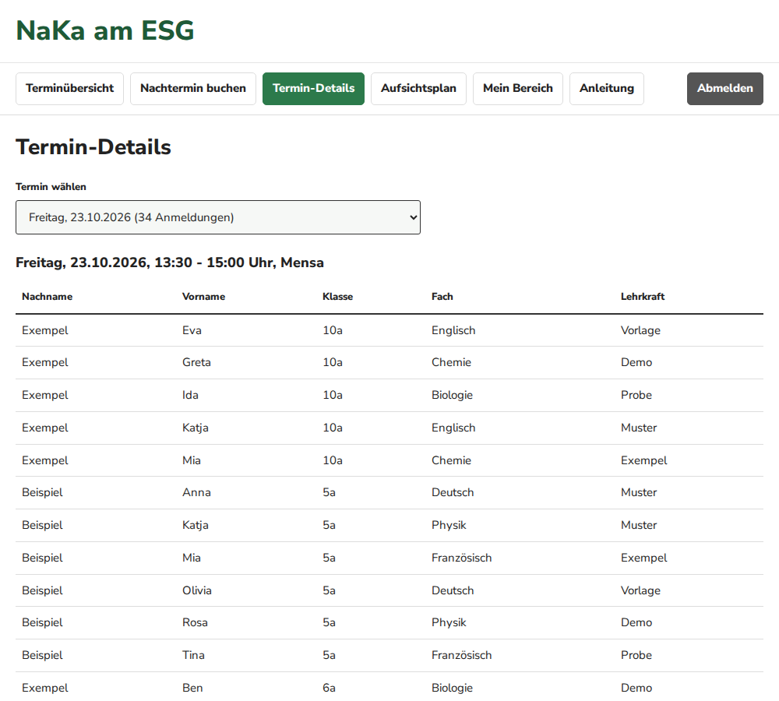
Task: Open Mein Bereich
Action: [518, 89]
